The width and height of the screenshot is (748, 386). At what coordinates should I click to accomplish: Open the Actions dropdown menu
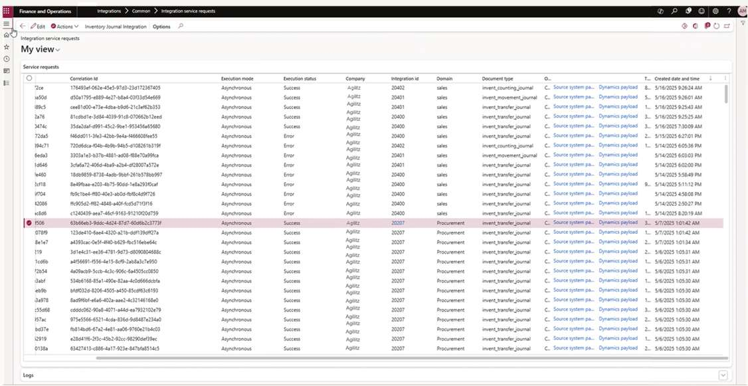pos(65,27)
